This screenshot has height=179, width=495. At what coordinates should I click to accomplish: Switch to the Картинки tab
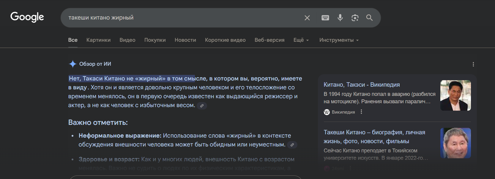(98, 40)
